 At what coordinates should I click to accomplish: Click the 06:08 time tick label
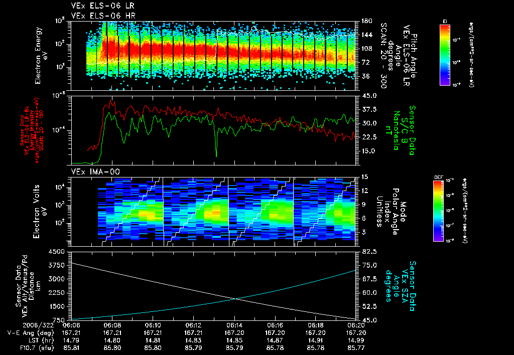(112, 326)
